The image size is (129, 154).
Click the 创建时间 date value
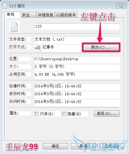pyautogui.click(x=58, y=86)
